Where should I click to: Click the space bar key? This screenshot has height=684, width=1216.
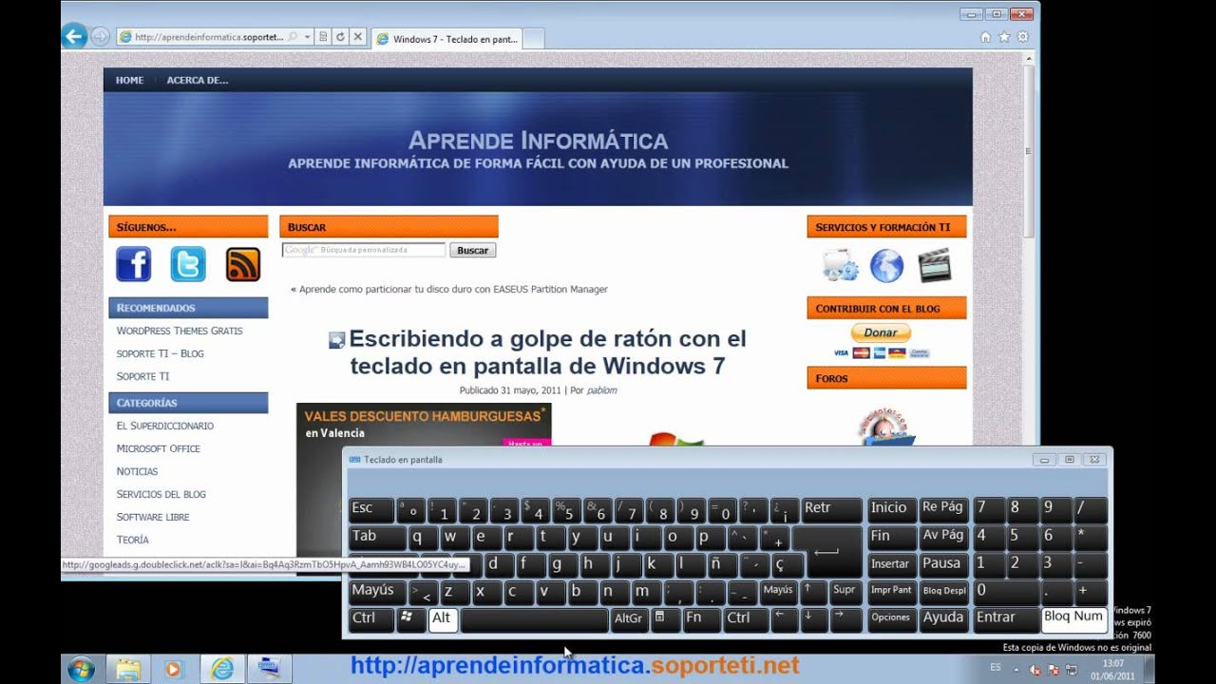(x=534, y=619)
